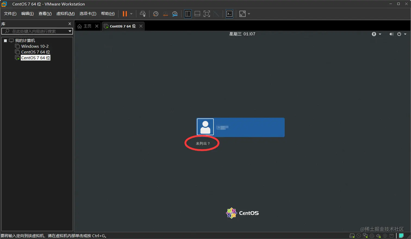Click the Unity mode toolbar icon

[216, 14]
